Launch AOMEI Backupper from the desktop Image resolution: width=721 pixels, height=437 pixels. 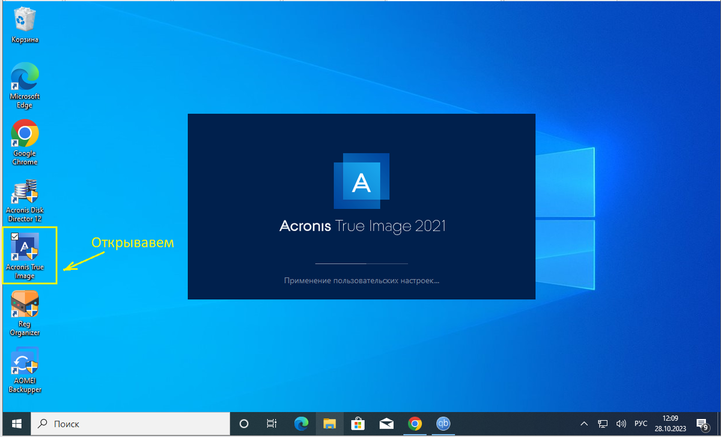point(25,370)
